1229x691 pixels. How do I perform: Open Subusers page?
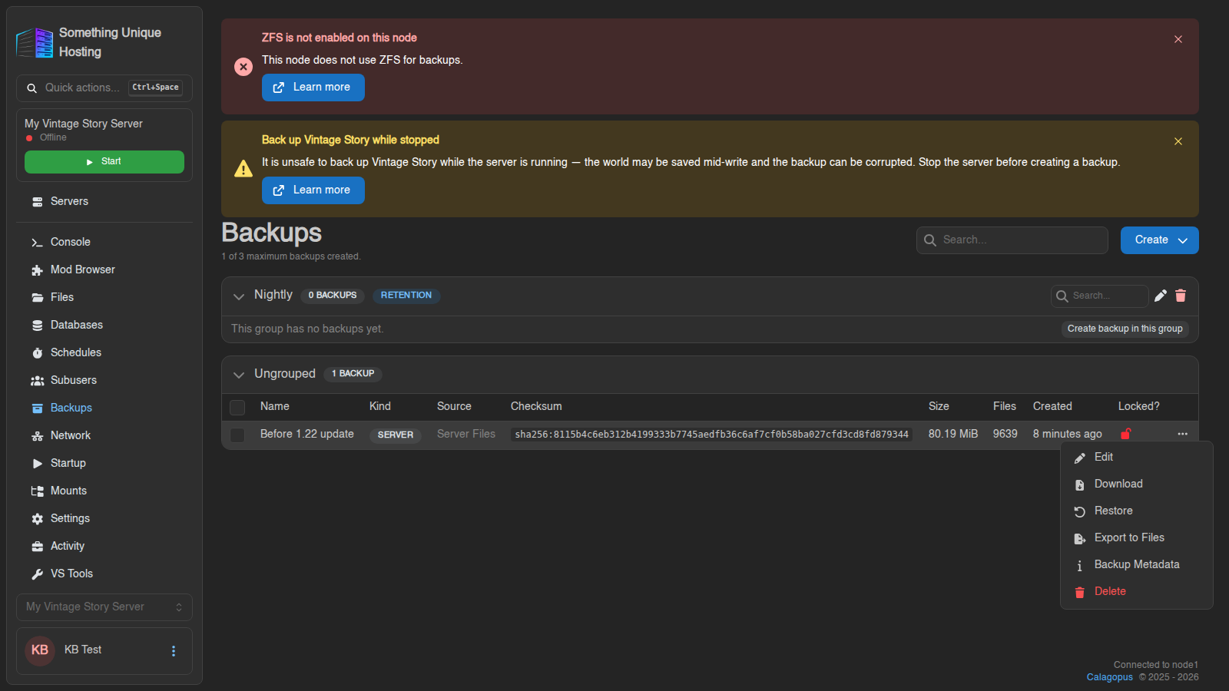tap(104, 380)
